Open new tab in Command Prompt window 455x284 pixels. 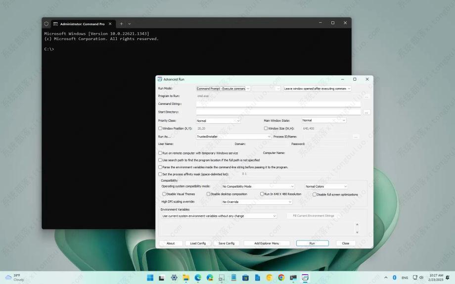pyautogui.click(x=121, y=23)
